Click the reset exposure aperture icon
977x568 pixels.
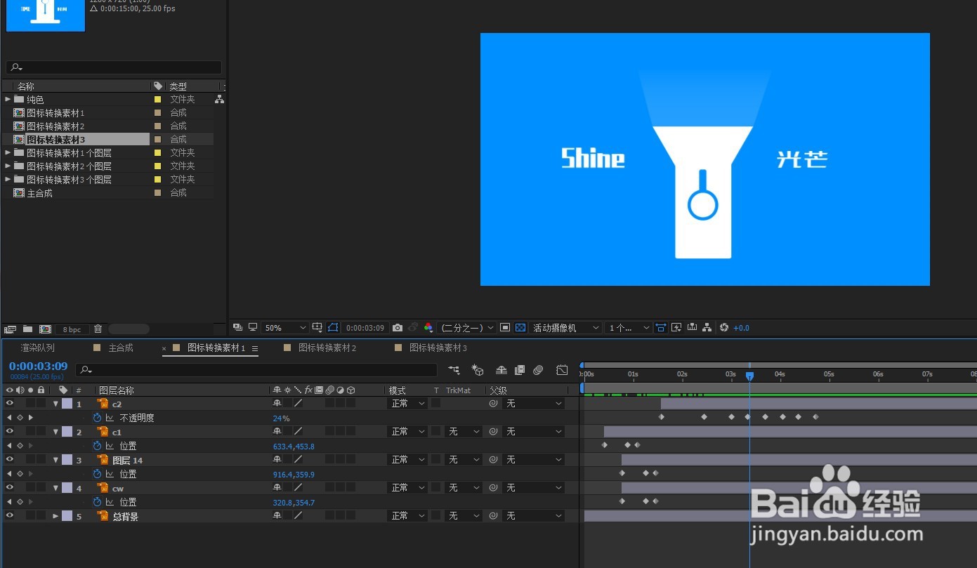coord(724,327)
